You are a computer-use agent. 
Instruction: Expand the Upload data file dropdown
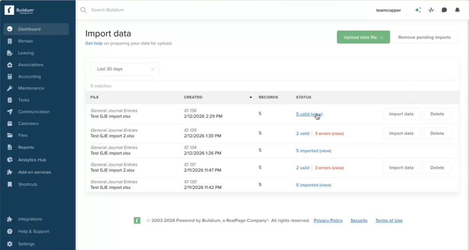click(363, 37)
